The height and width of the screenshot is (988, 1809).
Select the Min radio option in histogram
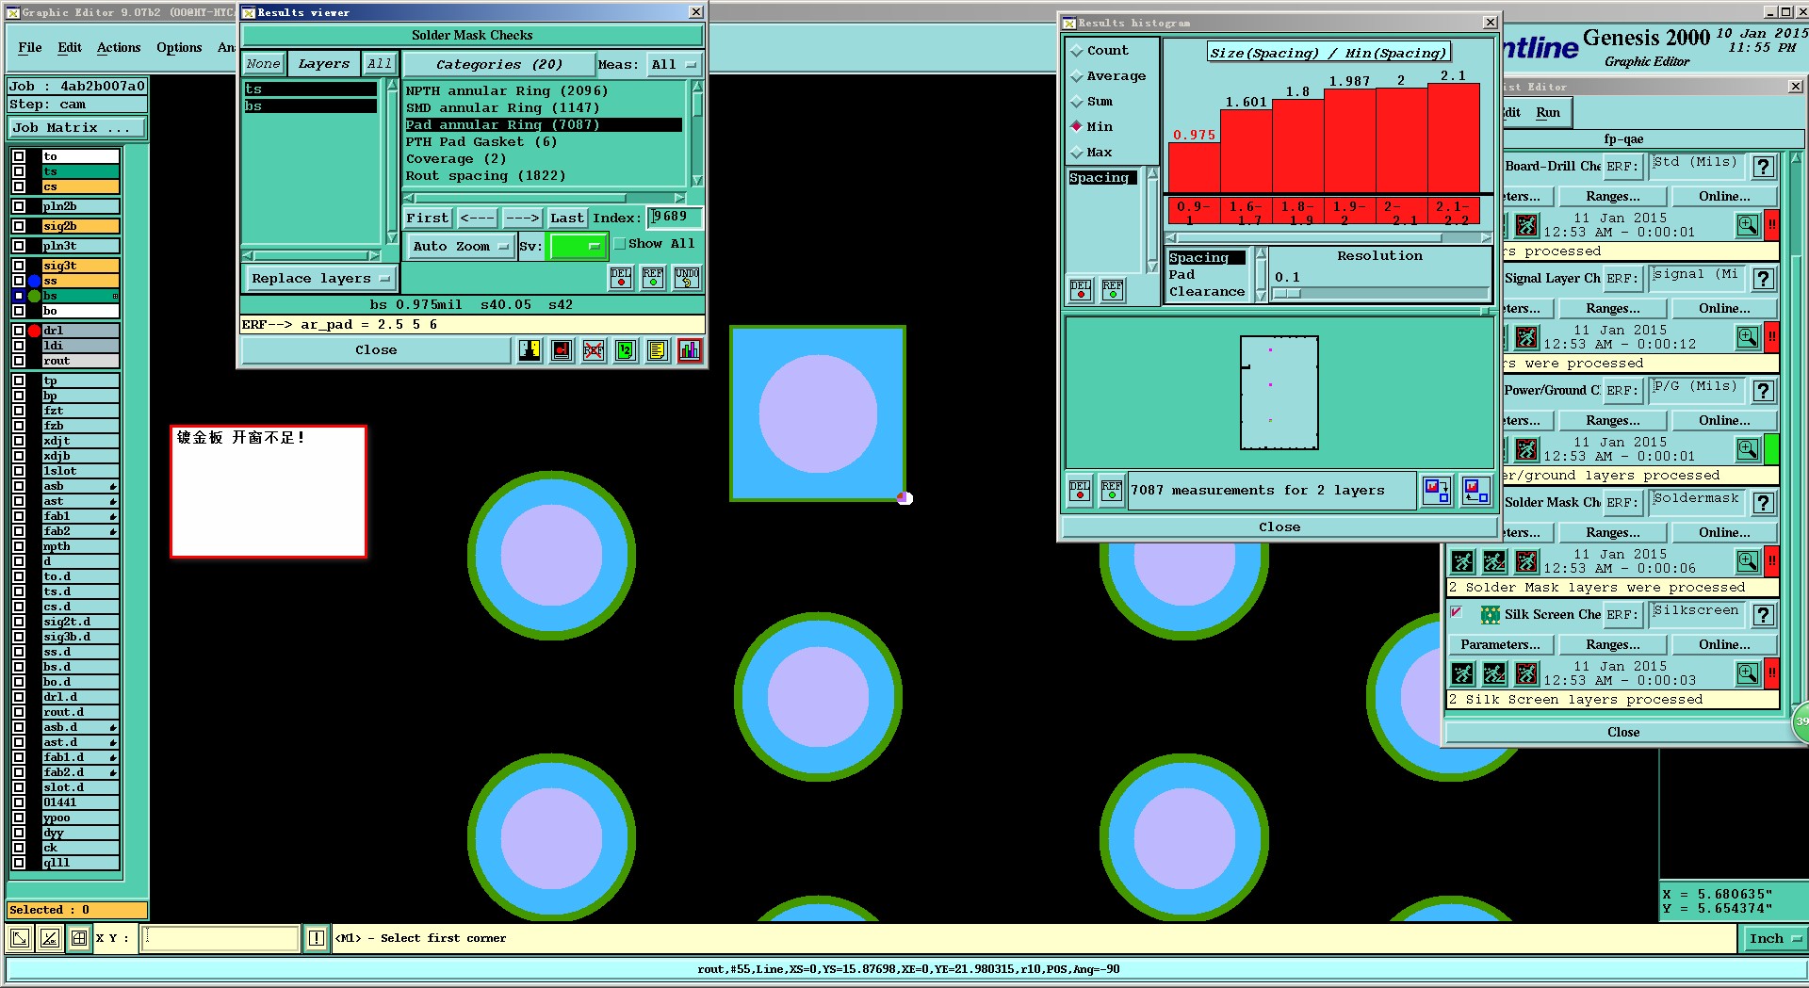click(x=1076, y=127)
